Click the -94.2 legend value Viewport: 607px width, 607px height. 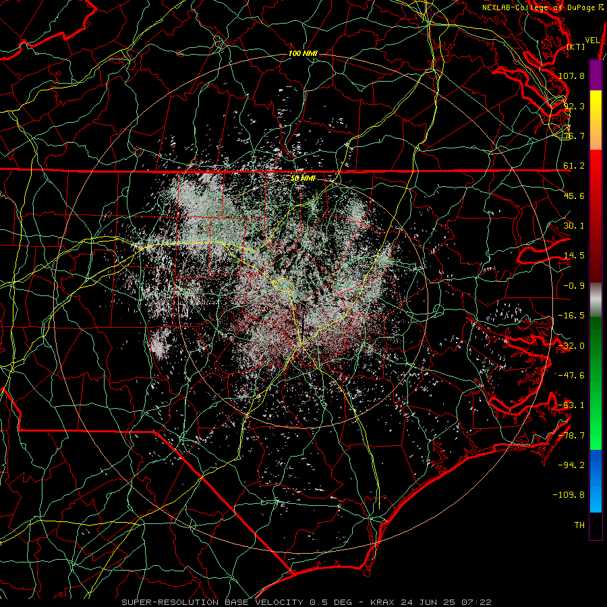[x=571, y=465]
